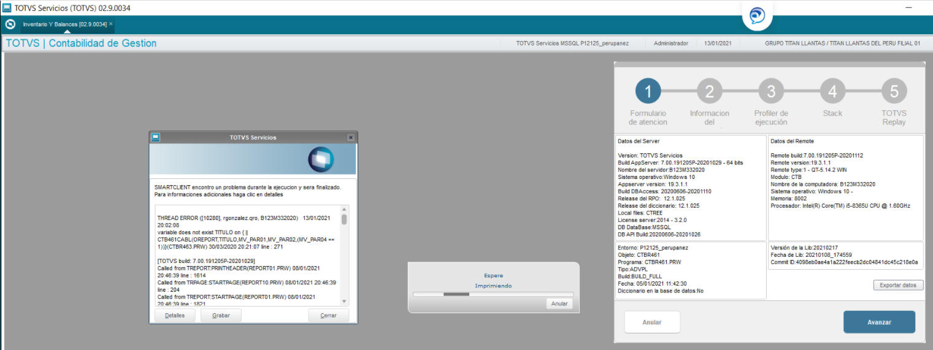This screenshot has width=933, height=350.
Task: Click 'Commit ID' line in lib panel
Action: 844,262
